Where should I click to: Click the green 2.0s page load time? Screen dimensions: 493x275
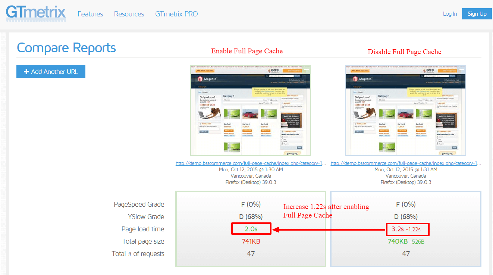pyautogui.click(x=251, y=229)
